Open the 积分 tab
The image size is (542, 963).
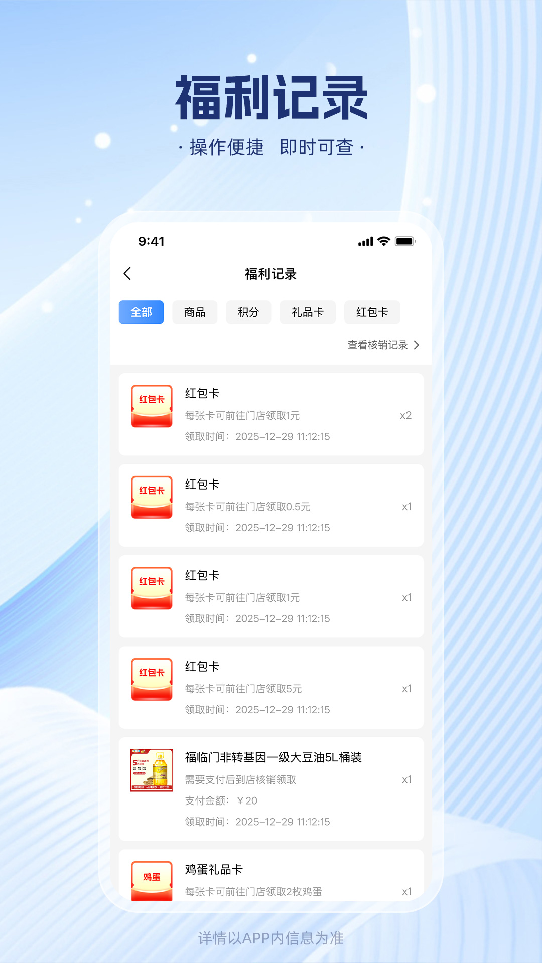tap(248, 312)
